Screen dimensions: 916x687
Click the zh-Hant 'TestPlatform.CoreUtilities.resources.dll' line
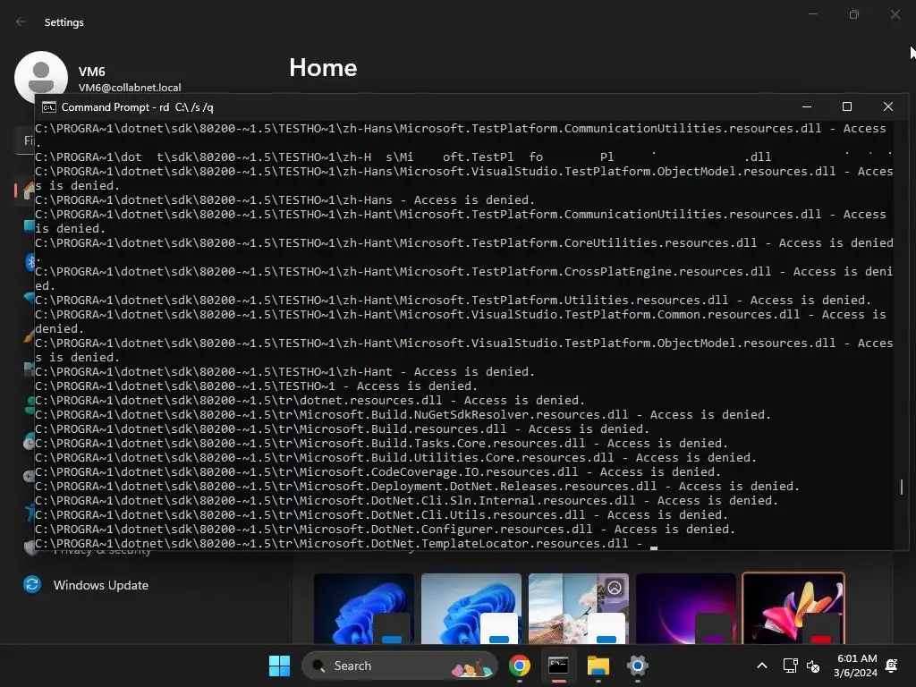click(x=464, y=243)
